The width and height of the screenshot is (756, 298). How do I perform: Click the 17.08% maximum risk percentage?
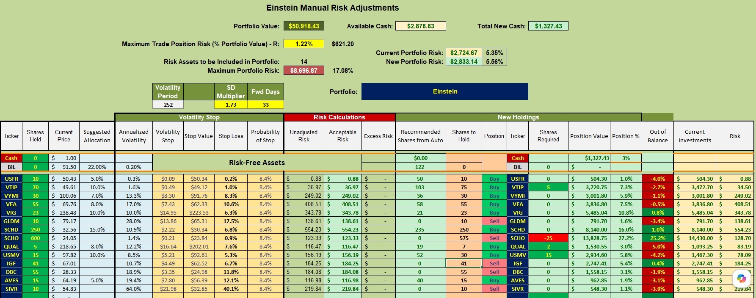tap(343, 71)
